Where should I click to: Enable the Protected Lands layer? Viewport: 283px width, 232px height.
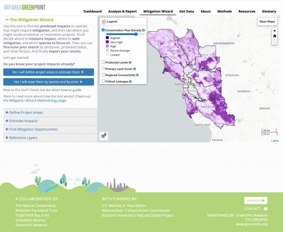coord(103,62)
